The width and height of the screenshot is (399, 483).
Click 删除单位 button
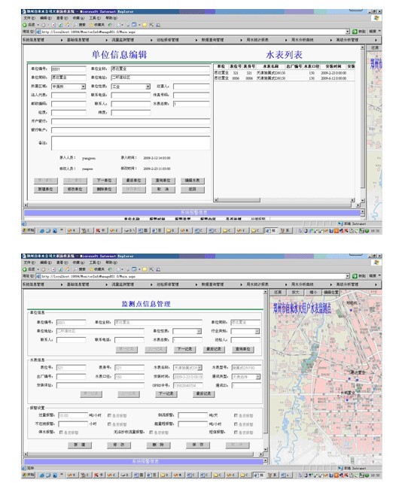[x=104, y=190]
